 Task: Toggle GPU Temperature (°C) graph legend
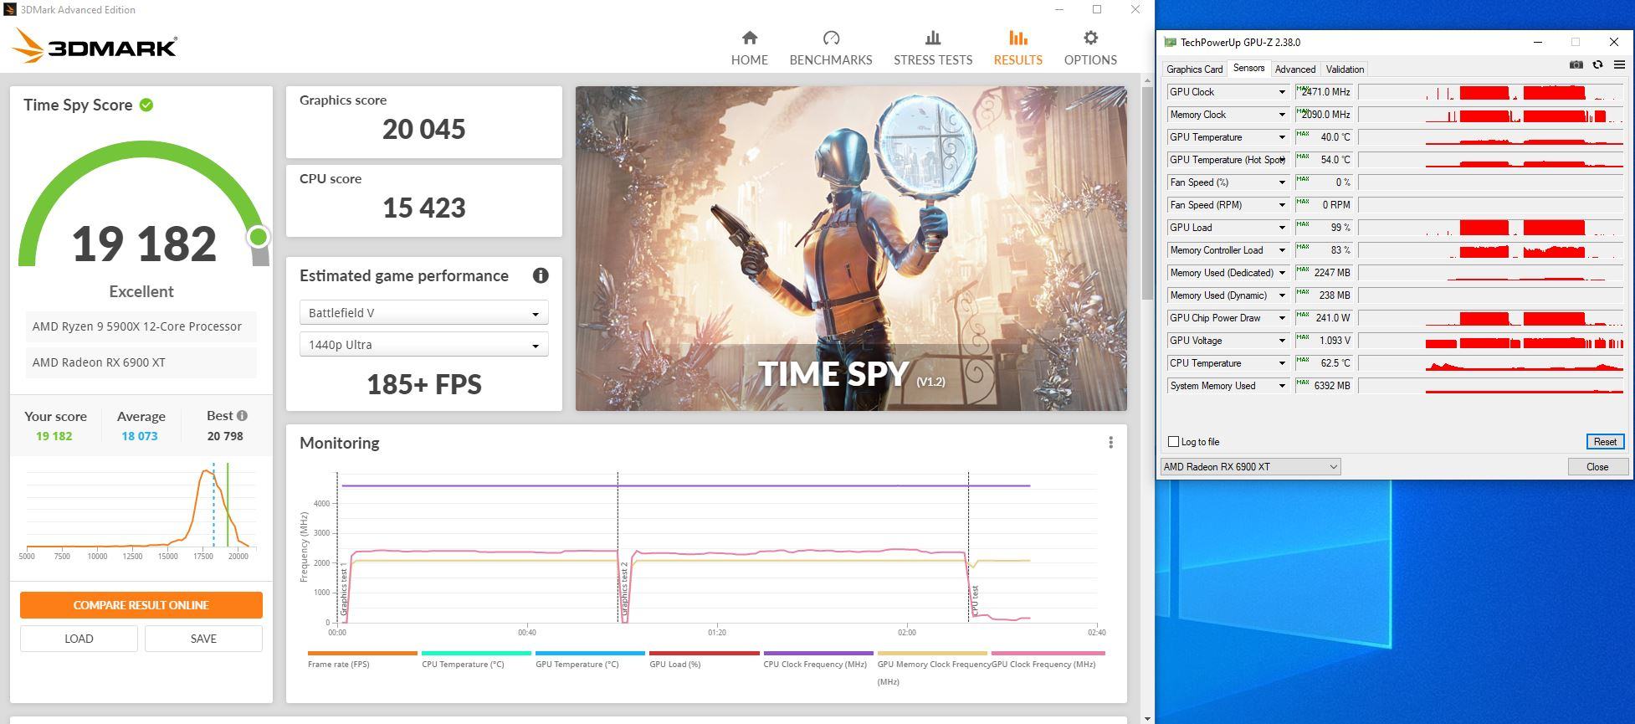point(590,659)
